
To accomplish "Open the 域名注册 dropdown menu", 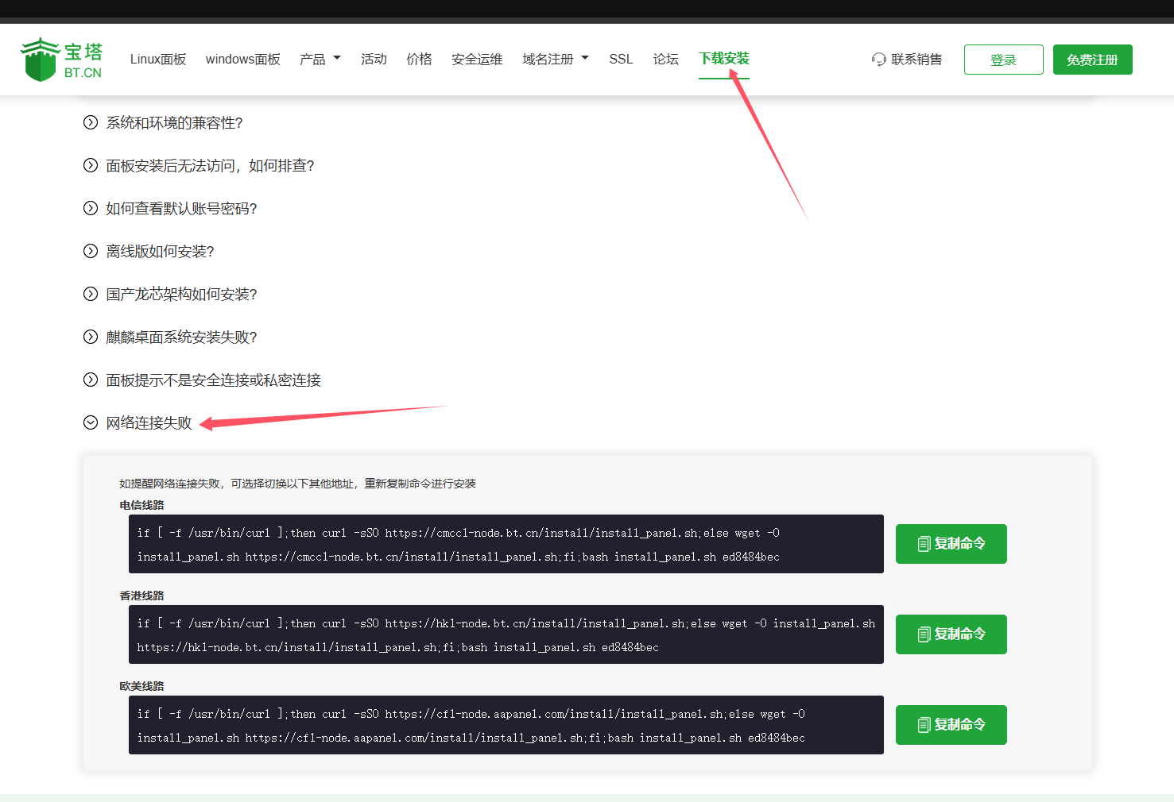I will [x=556, y=60].
